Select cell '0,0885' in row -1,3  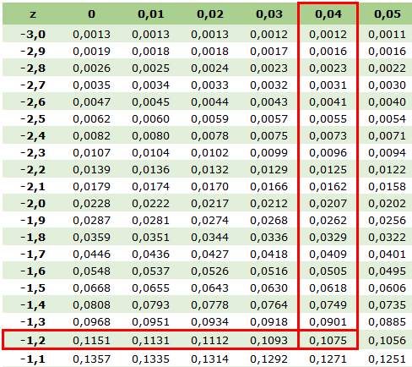pos(388,322)
